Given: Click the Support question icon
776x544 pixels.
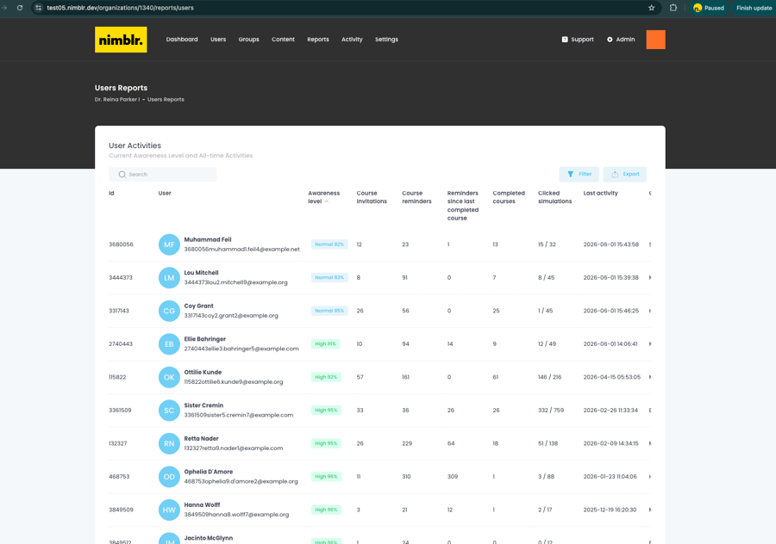Looking at the screenshot, I should [x=565, y=40].
